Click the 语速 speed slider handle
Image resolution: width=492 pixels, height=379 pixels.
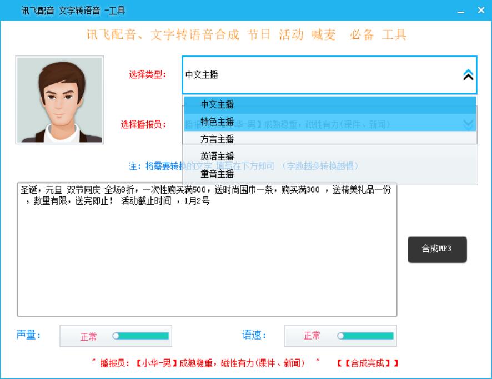pos(340,336)
